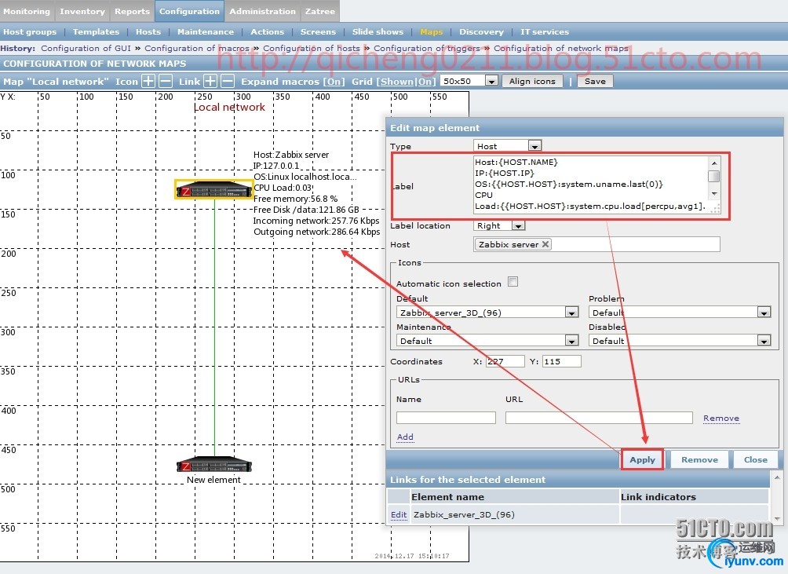Screen dimensions: 788x574
Task: Apply the map element changes
Action: 642,459
